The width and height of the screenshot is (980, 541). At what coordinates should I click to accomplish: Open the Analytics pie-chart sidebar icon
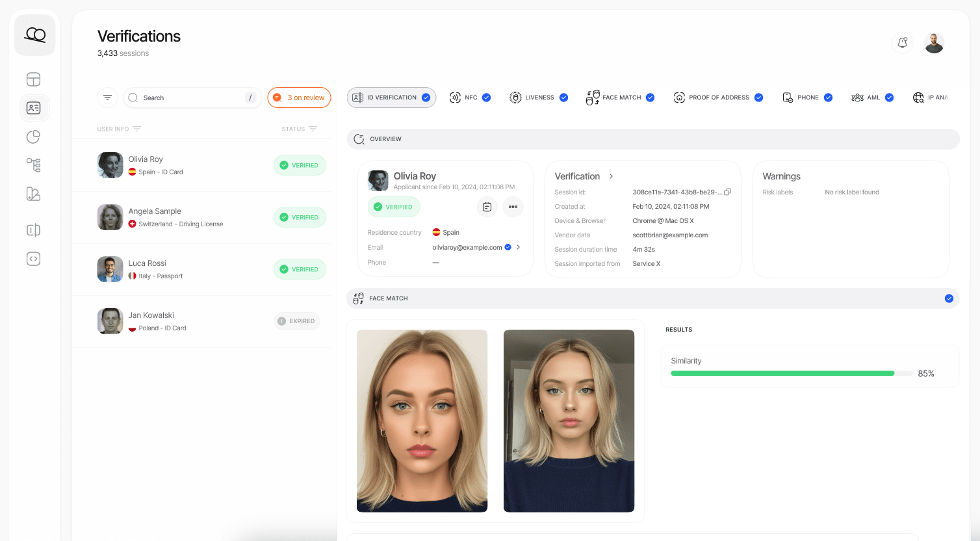pyautogui.click(x=33, y=137)
